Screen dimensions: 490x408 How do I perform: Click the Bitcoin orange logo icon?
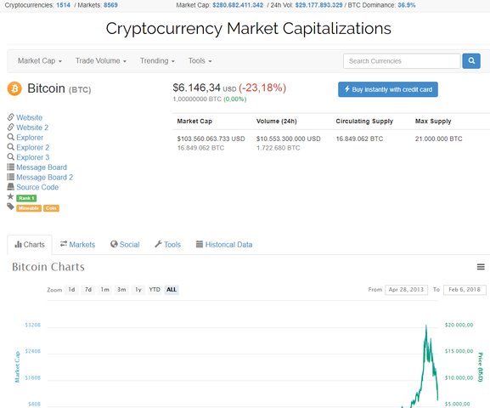tap(14, 88)
